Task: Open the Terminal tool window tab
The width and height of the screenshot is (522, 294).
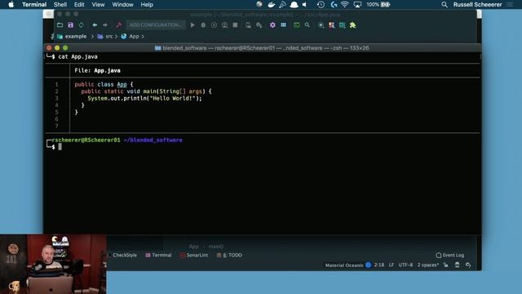Action: pos(158,255)
